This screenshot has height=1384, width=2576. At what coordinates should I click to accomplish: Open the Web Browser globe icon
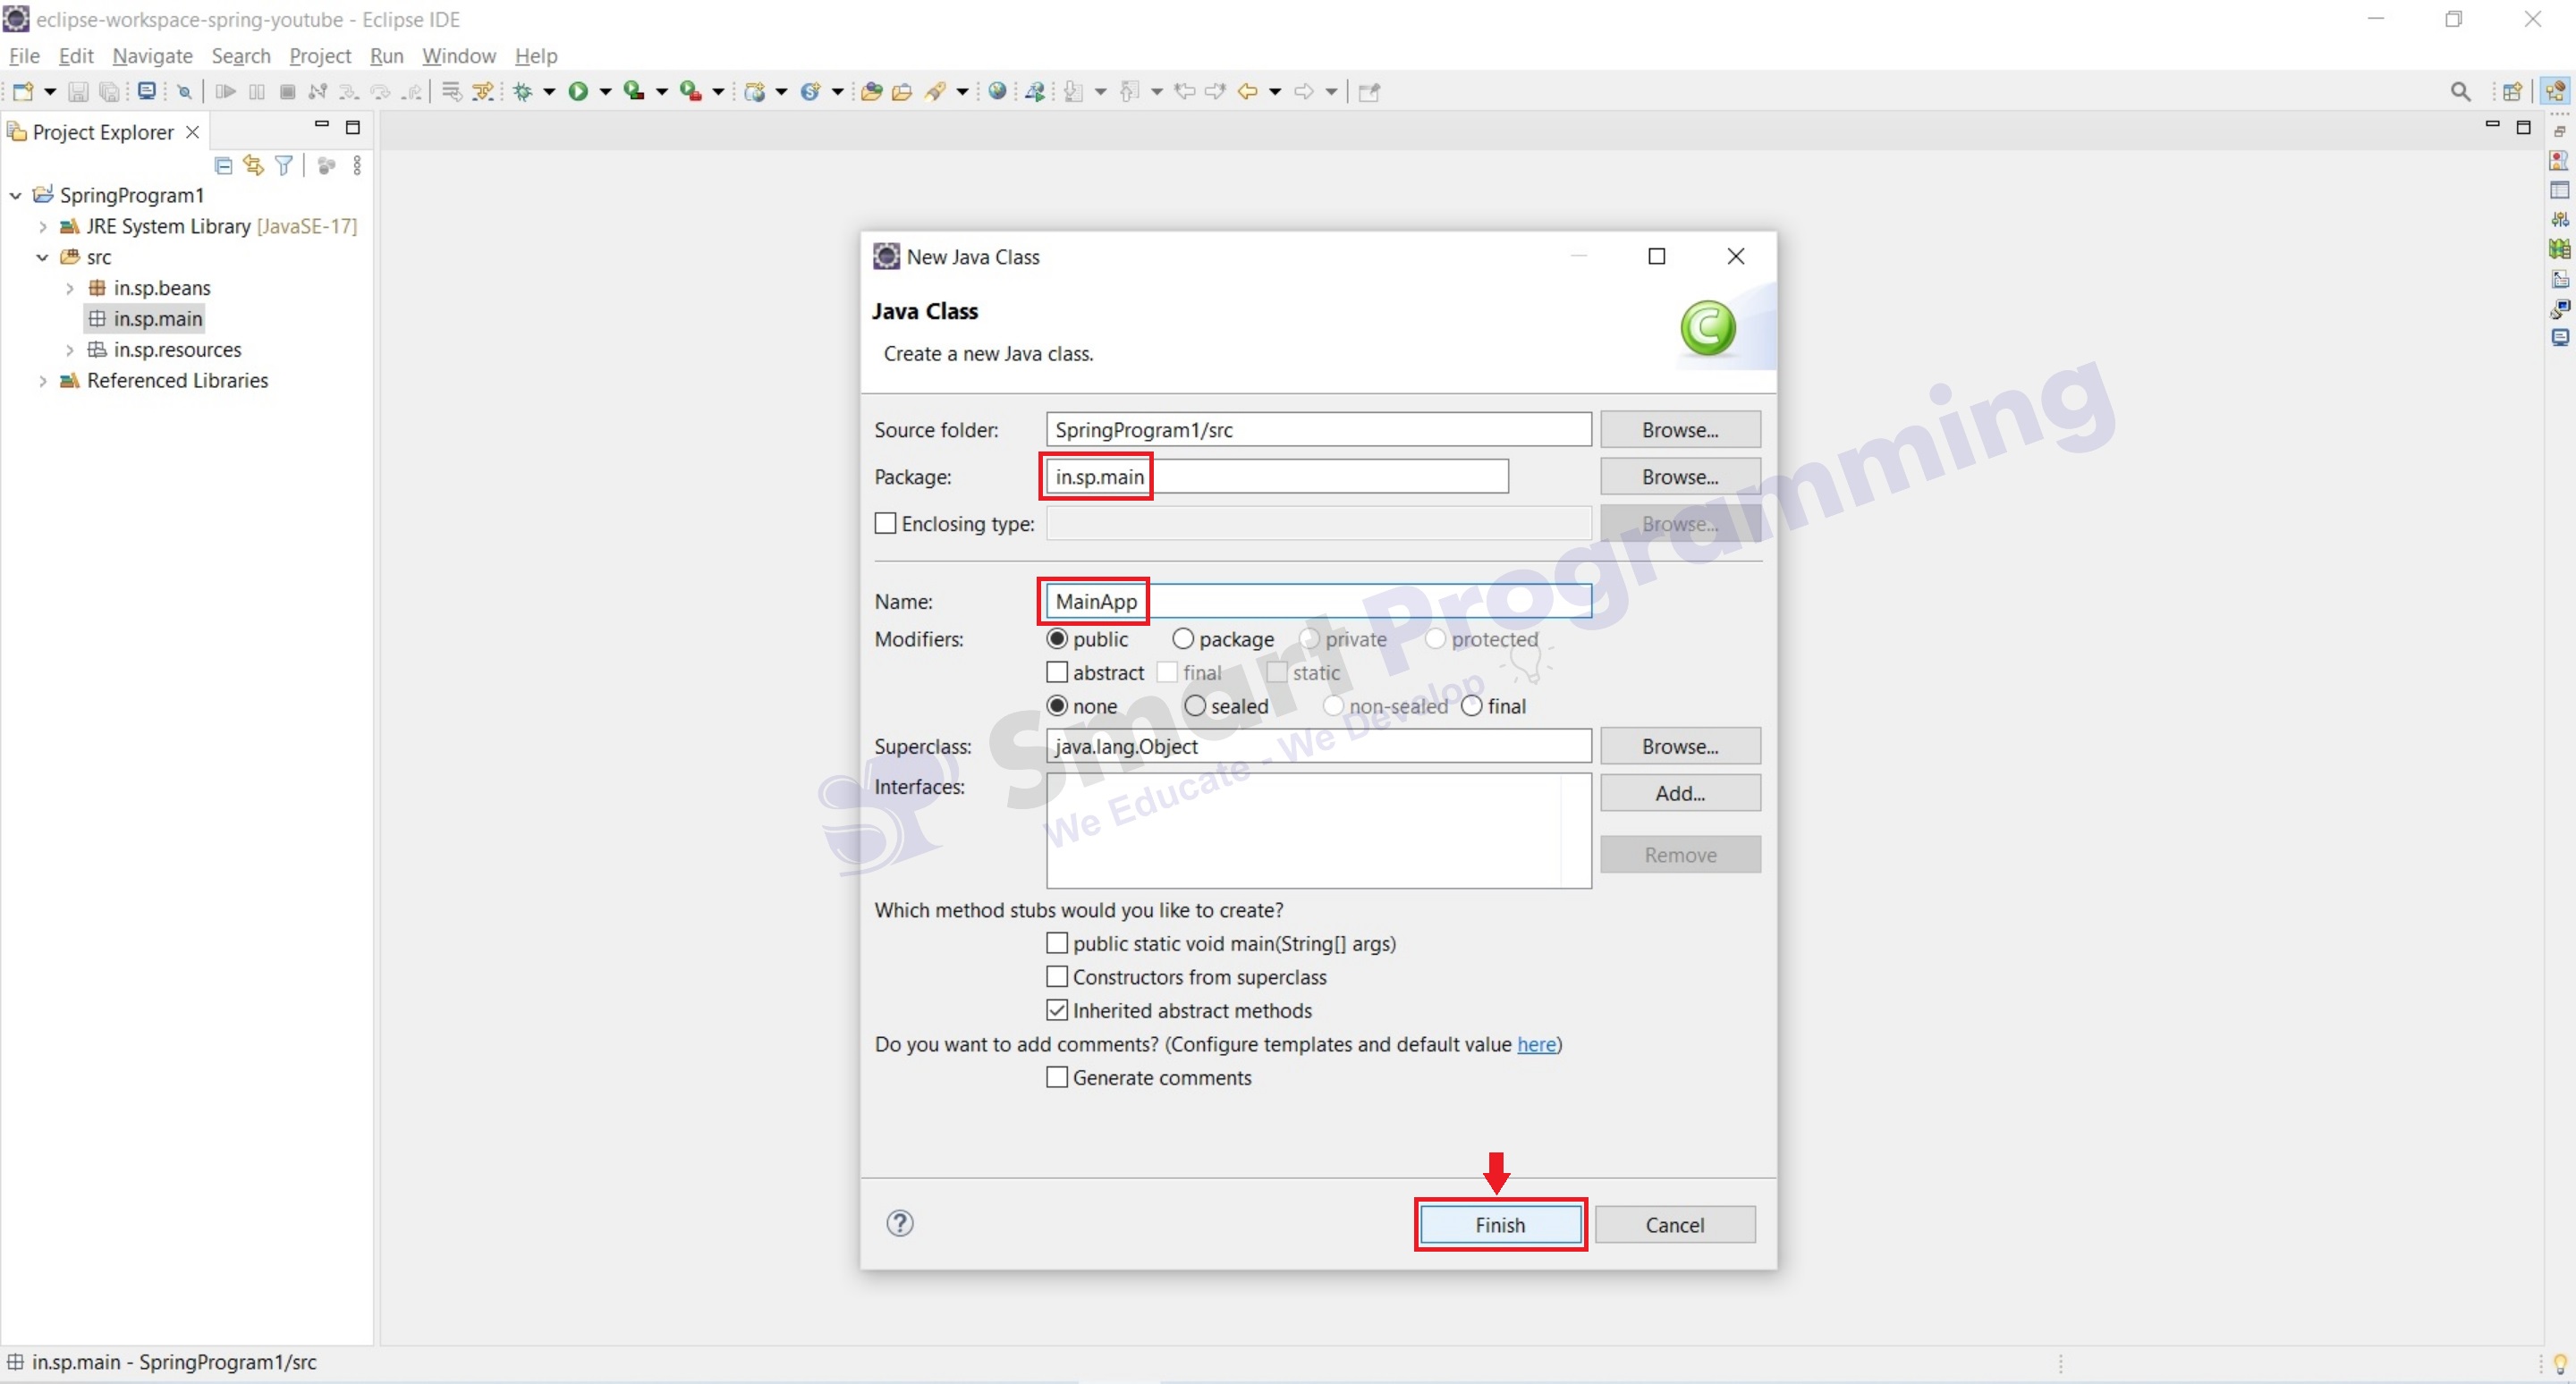(997, 92)
